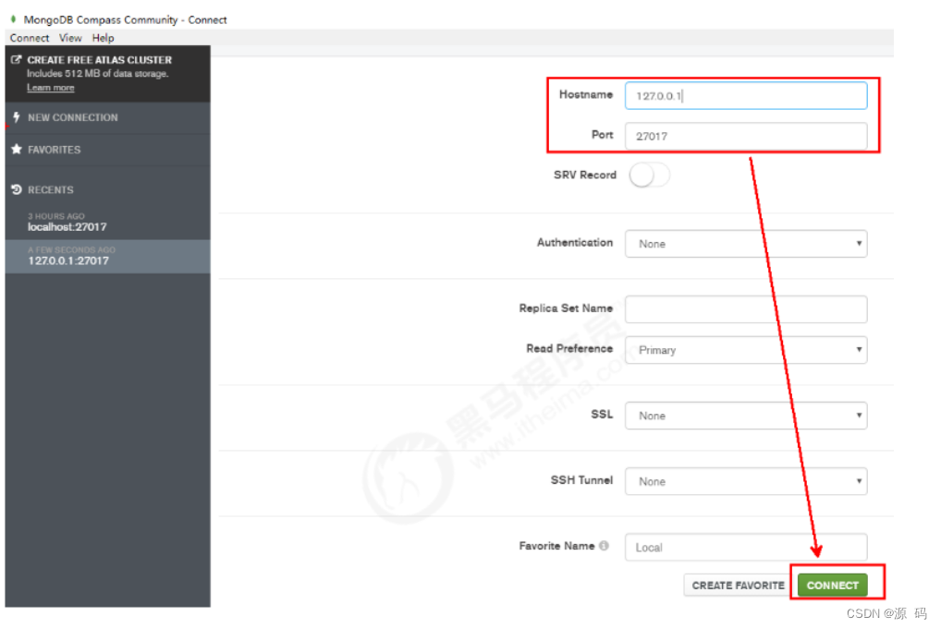
Task: Open the SSL dropdown
Action: tap(746, 415)
